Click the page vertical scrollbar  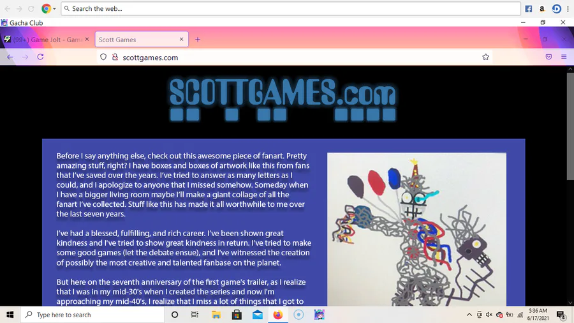[570, 126]
